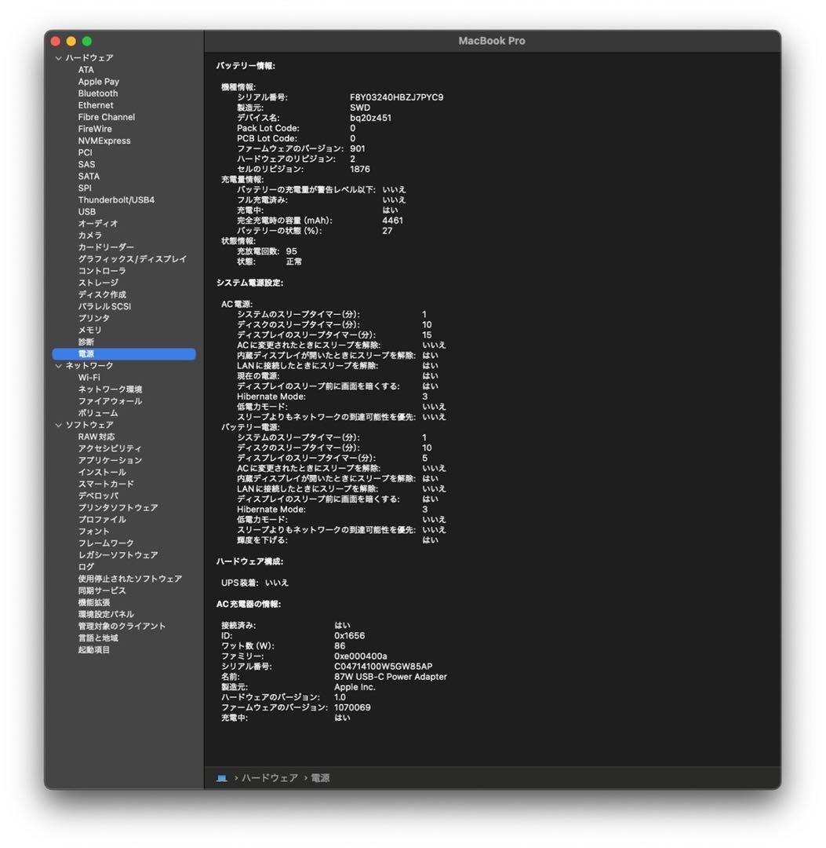Select 診断 in the sidebar
Image resolution: width=826 pixels, height=848 pixels.
point(86,342)
